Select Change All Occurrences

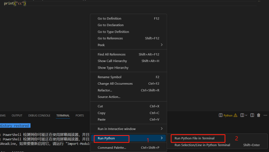[128, 83]
